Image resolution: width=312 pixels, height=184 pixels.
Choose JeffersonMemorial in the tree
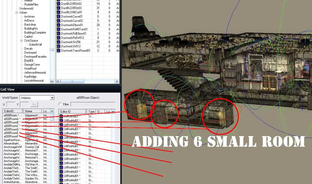pyautogui.click(x=35, y=73)
